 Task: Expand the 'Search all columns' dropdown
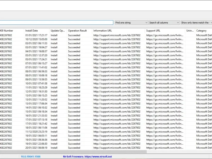coord(164,23)
